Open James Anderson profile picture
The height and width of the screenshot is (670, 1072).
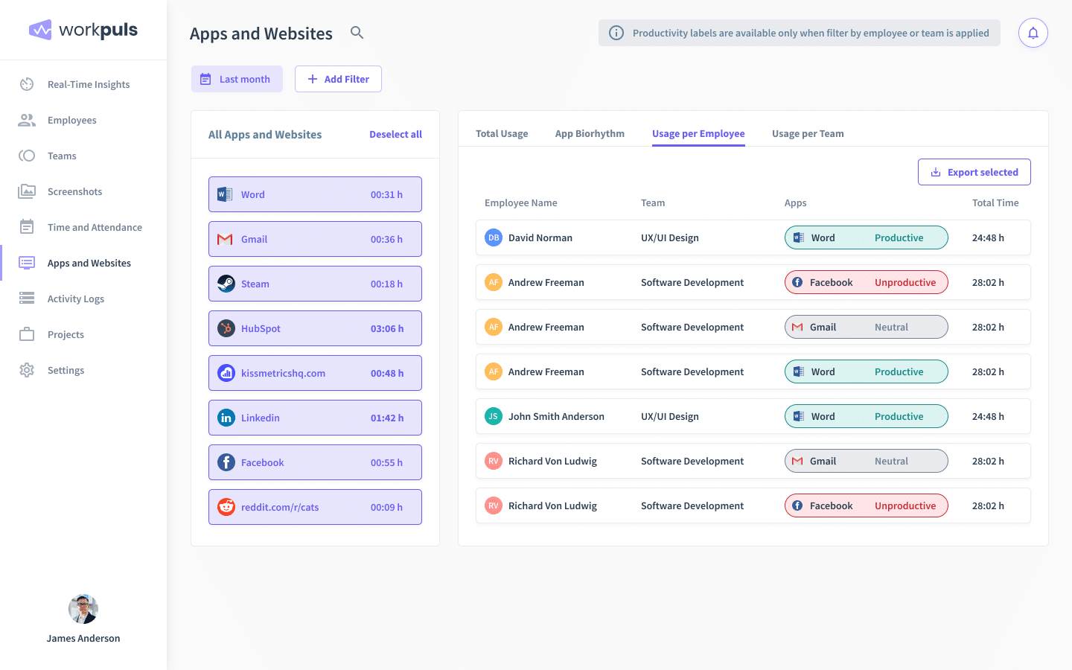83,609
